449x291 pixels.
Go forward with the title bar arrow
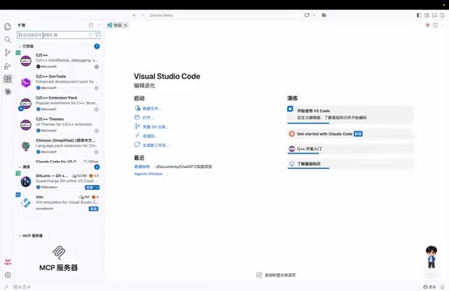point(143,15)
